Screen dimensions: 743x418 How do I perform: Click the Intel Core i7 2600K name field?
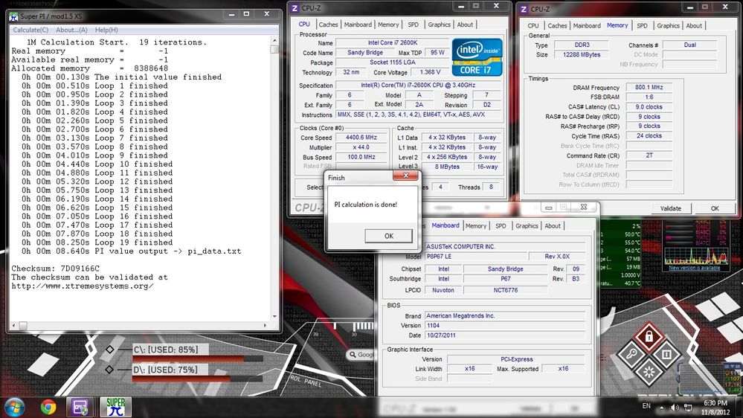coord(393,42)
